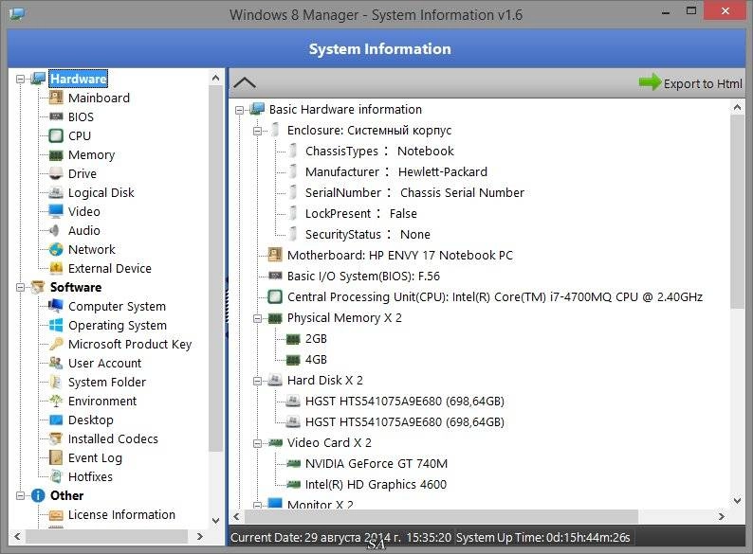Viewport: 753px width, 554px height.
Task: Open Operating System details
Action: coord(118,325)
